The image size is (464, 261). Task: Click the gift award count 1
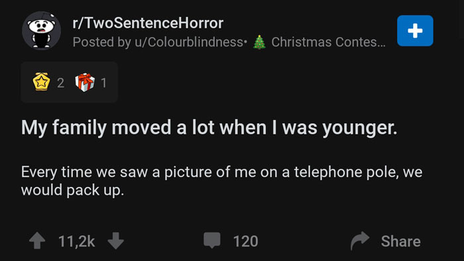pyautogui.click(x=103, y=83)
